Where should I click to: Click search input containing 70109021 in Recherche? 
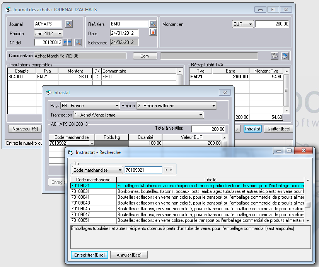[x=143, y=170]
